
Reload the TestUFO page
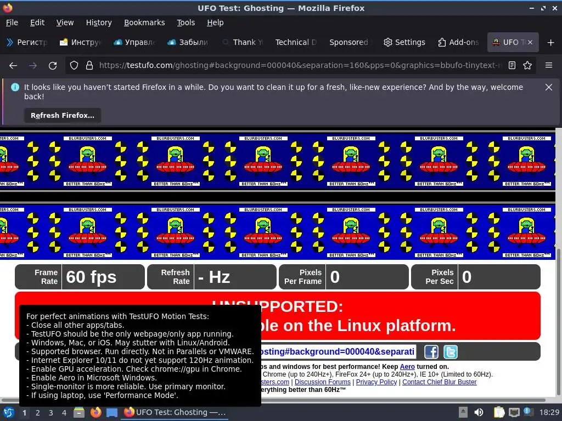(x=53, y=66)
